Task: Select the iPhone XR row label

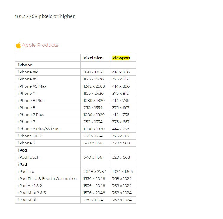Action: [28, 72]
